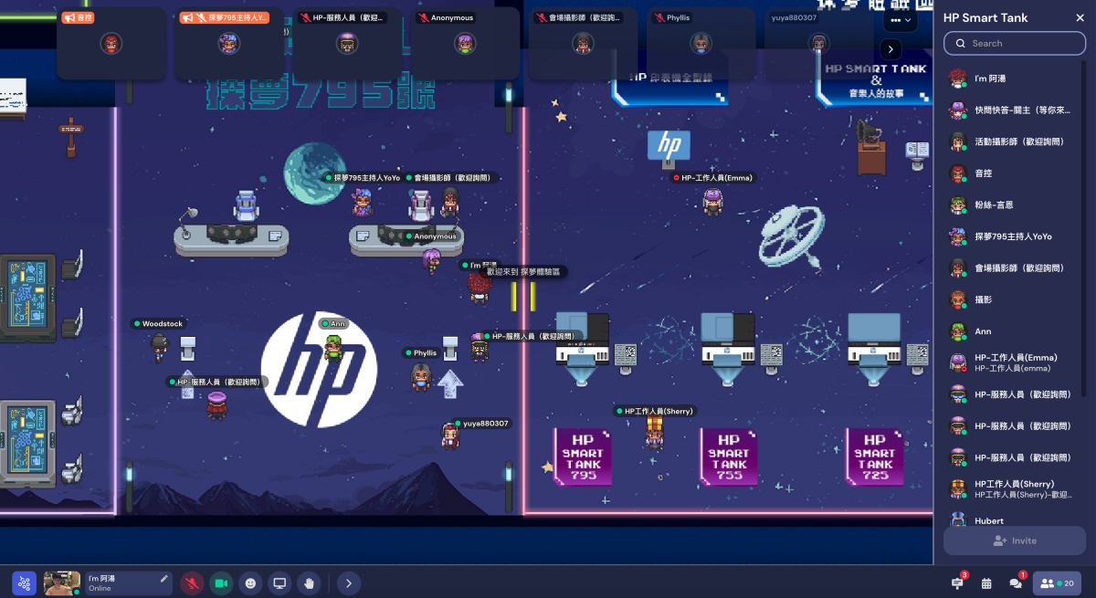The height and width of the screenshot is (598, 1096).
Task: Toggle the participants list showing 20
Action: tap(1059, 582)
